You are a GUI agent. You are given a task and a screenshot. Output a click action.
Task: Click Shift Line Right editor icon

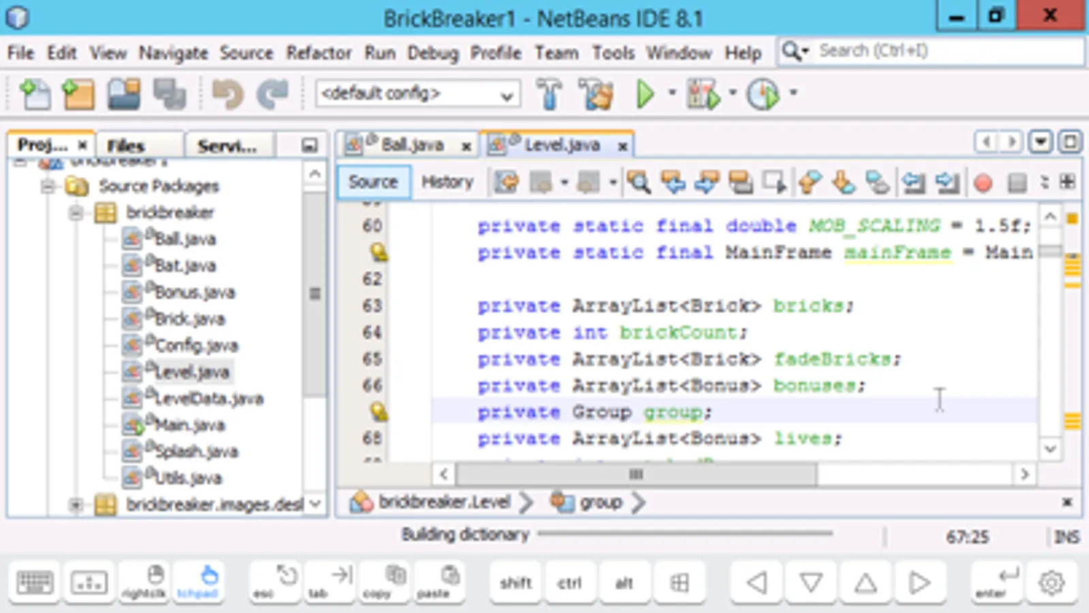pos(947,182)
